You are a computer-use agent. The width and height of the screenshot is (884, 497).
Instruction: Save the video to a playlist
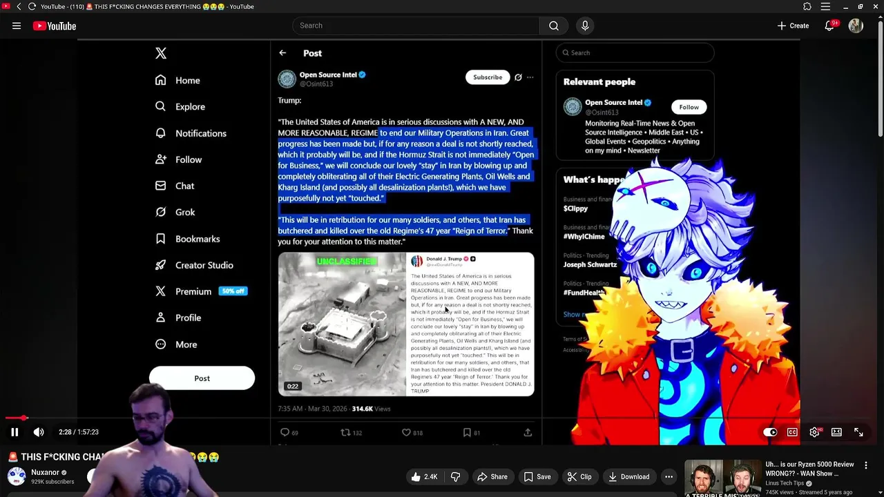[x=537, y=477]
